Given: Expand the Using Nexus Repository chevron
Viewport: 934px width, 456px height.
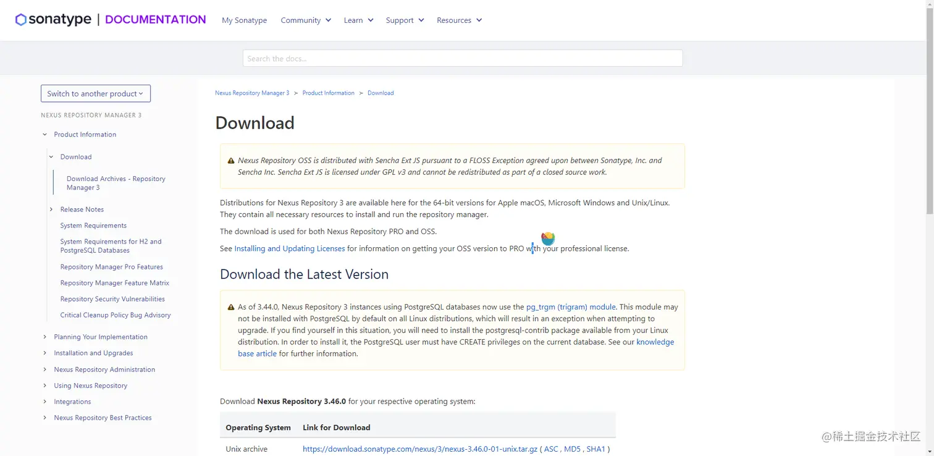Looking at the screenshot, I should coord(44,386).
